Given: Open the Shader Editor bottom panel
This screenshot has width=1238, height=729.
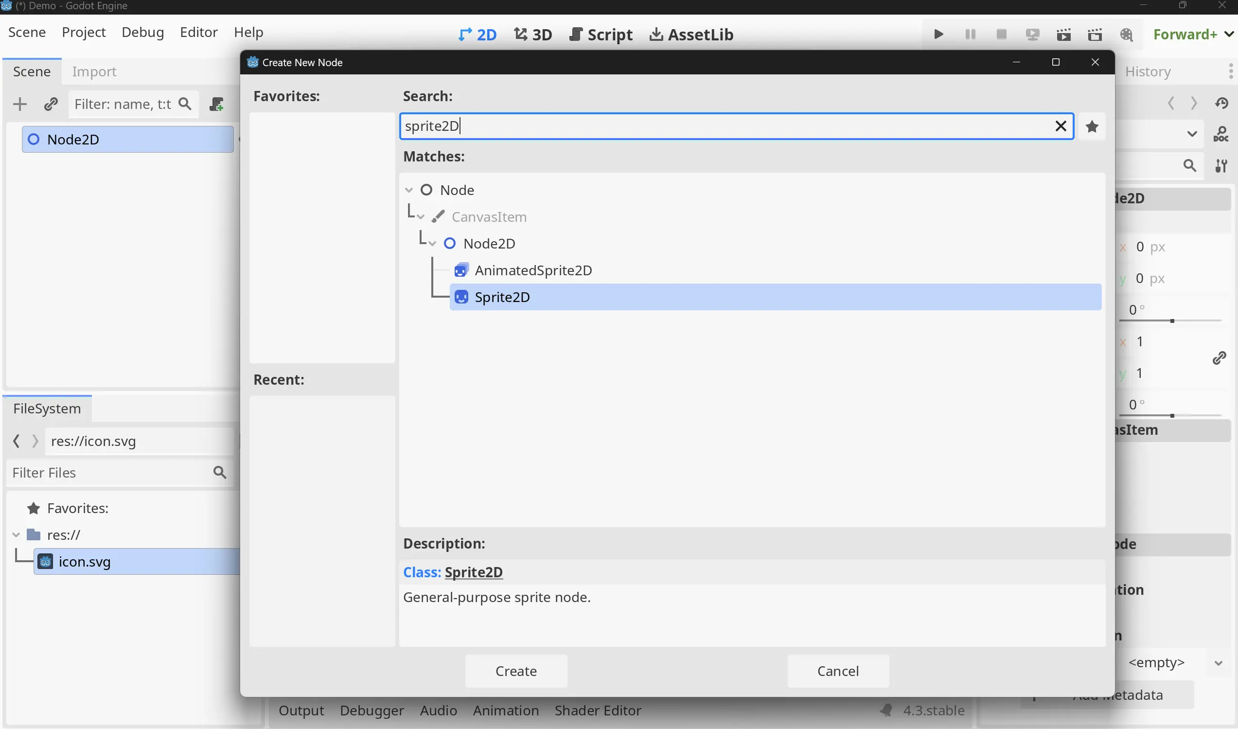Looking at the screenshot, I should tap(598, 711).
